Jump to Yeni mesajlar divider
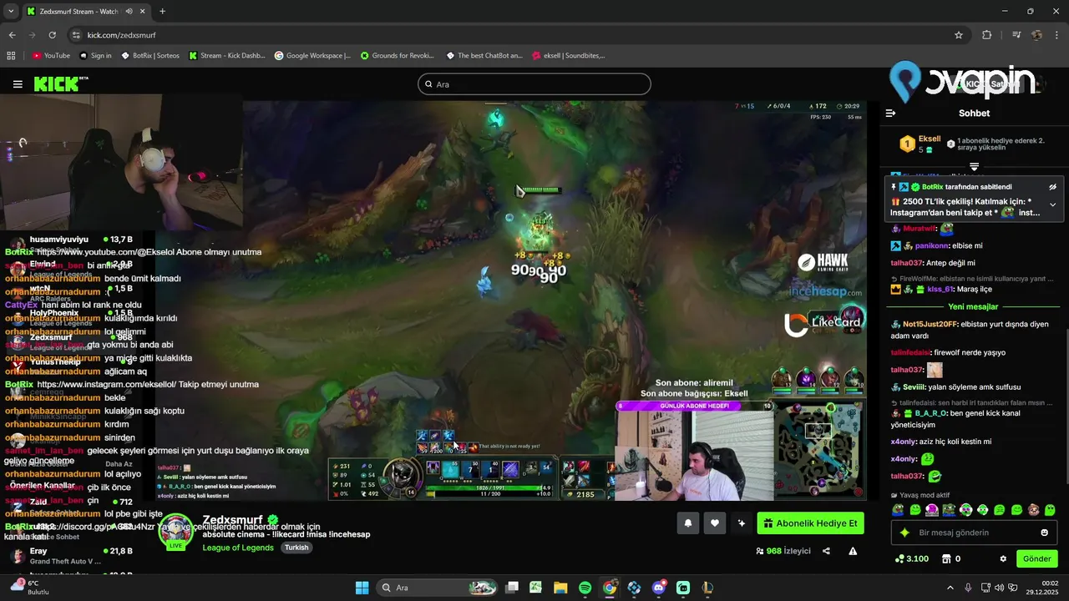The image size is (1069, 601). (973, 306)
